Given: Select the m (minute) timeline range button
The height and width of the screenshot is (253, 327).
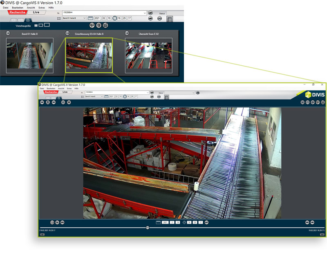Looking at the screenshot, I should pyautogui.click(x=63, y=222).
